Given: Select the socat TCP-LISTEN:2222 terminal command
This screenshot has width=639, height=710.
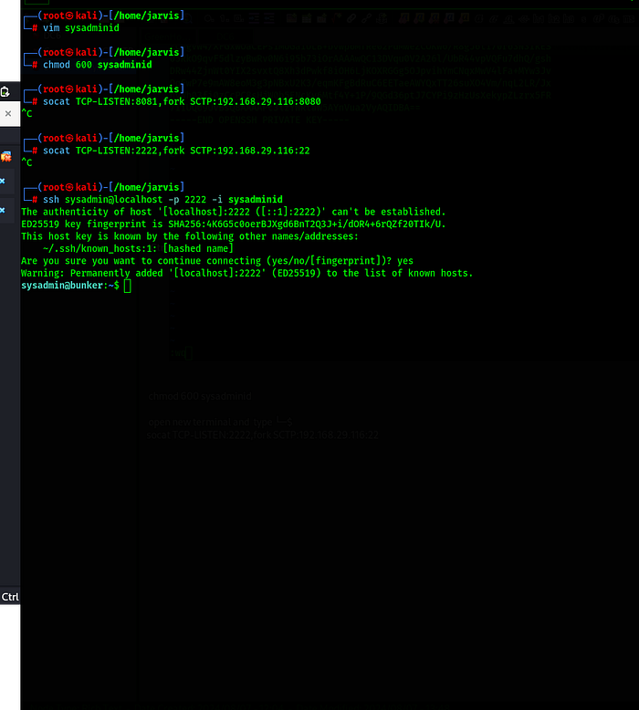Looking at the screenshot, I should point(177,150).
